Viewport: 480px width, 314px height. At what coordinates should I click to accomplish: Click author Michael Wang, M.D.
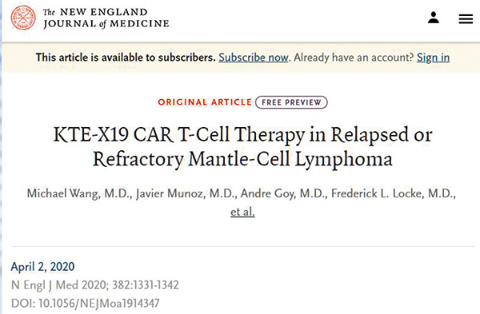(79, 193)
